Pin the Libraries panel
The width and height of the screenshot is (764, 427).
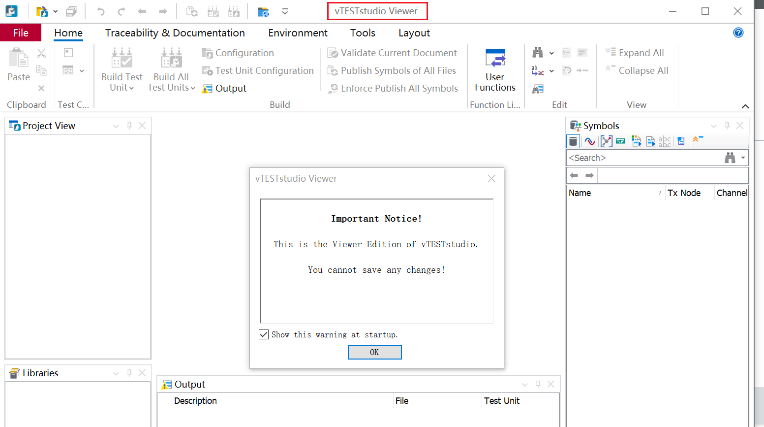coord(129,373)
